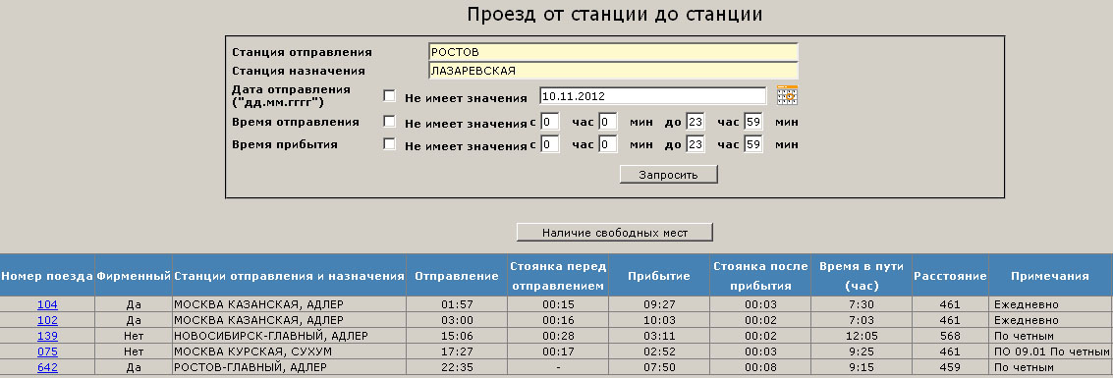Click the Запросить button
This screenshot has height=378, width=1113.
[x=668, y=174]
